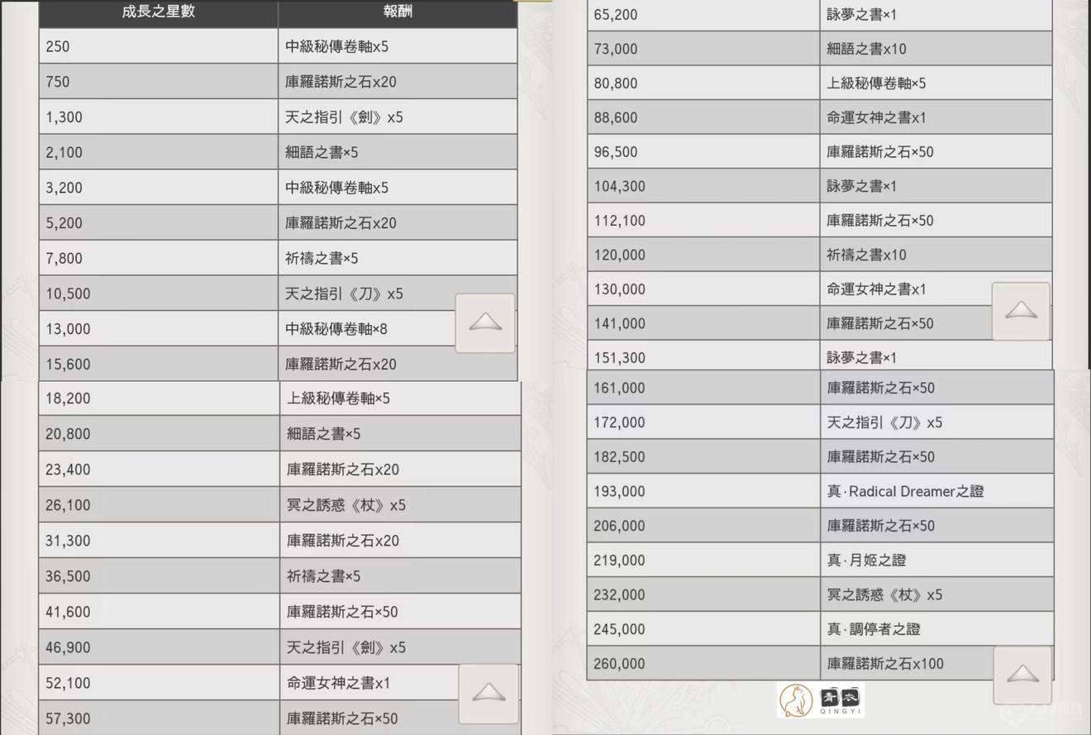Select the 36,500 star count cell
1091x735 pixels.
click(x=159, y=576)
